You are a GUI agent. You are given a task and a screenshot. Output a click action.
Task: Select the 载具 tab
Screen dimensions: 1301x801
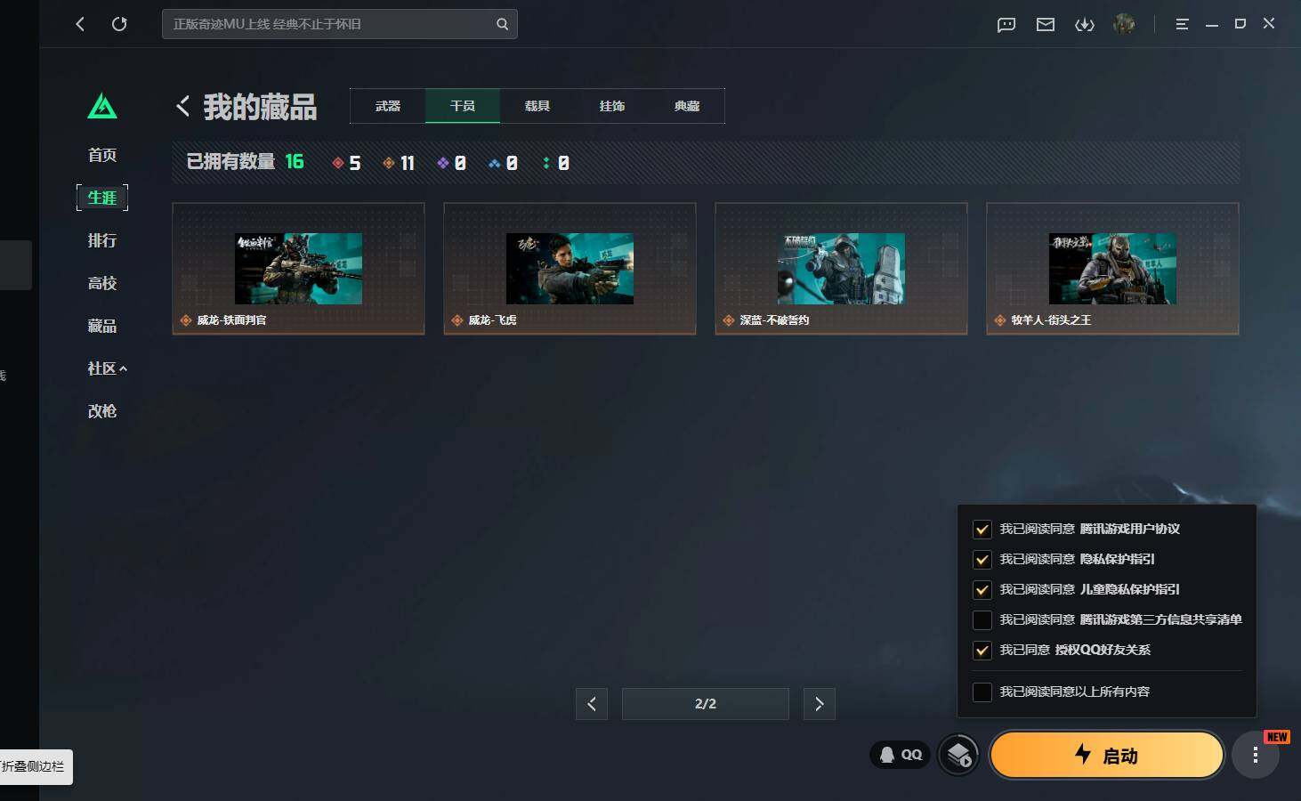[x=537, y=106]
